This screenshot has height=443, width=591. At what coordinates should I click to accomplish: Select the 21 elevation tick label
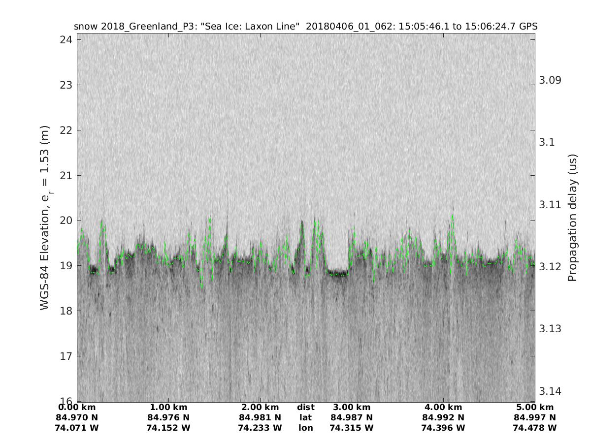pyautogui.click(x=65, y=175)
